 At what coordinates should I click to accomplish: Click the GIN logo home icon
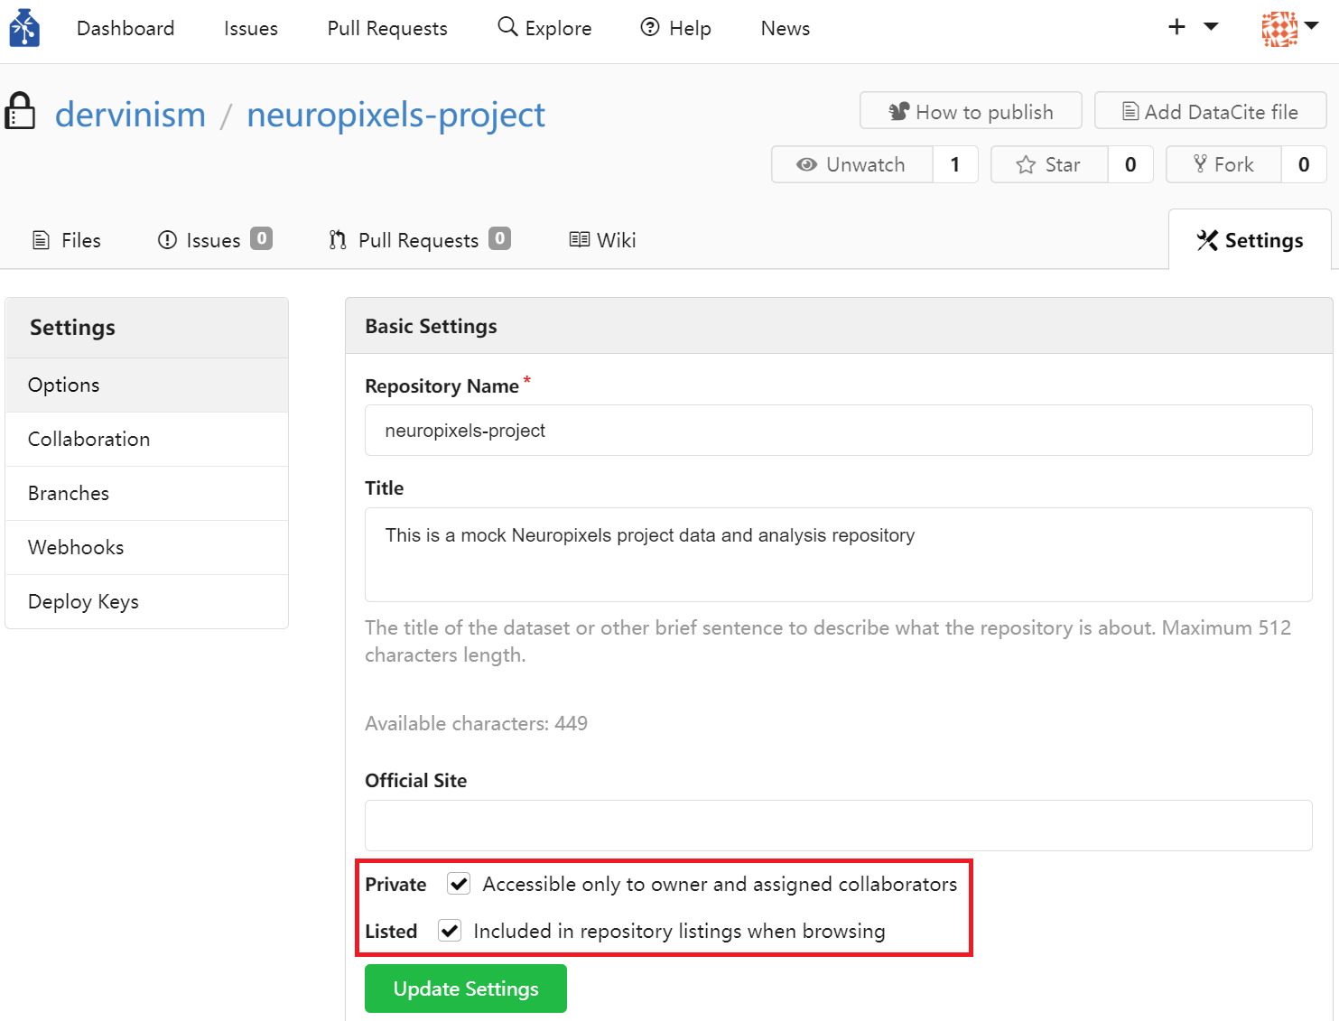pos(24,28)
